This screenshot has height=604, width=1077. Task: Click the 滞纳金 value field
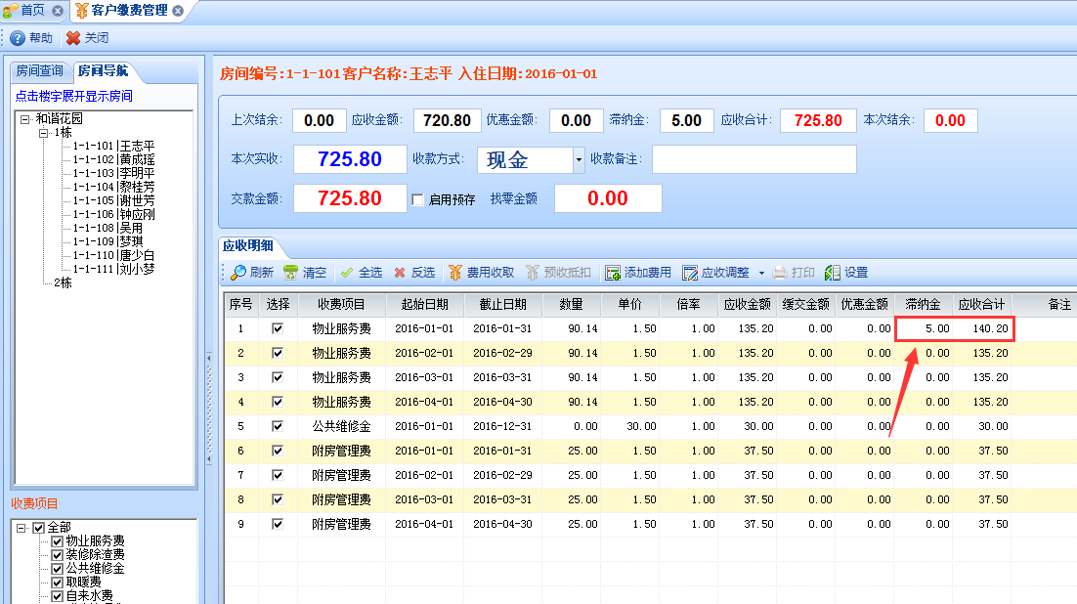click(x=686, y=120)
